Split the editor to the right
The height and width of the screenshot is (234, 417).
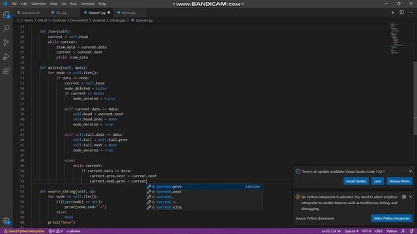click(401, 12)
